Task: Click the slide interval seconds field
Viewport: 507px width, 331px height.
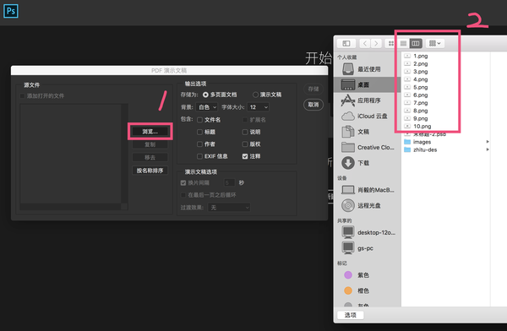Action: pos(229,183)
